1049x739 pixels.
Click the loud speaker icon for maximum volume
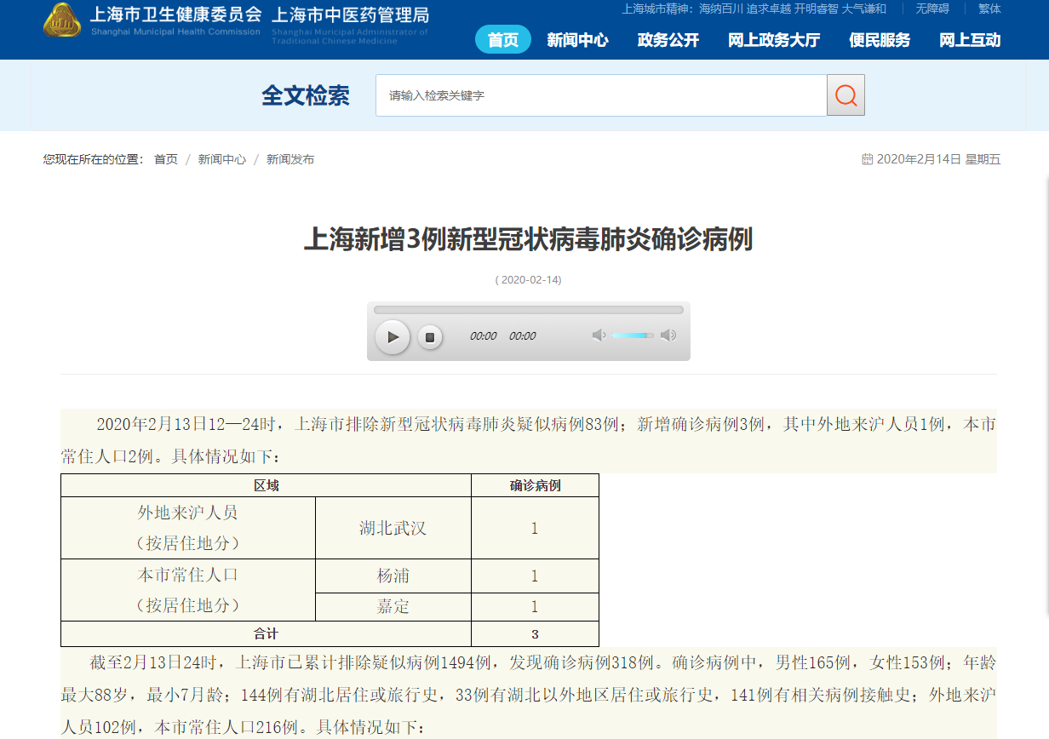pyautogui.click(x=668, y=335)
